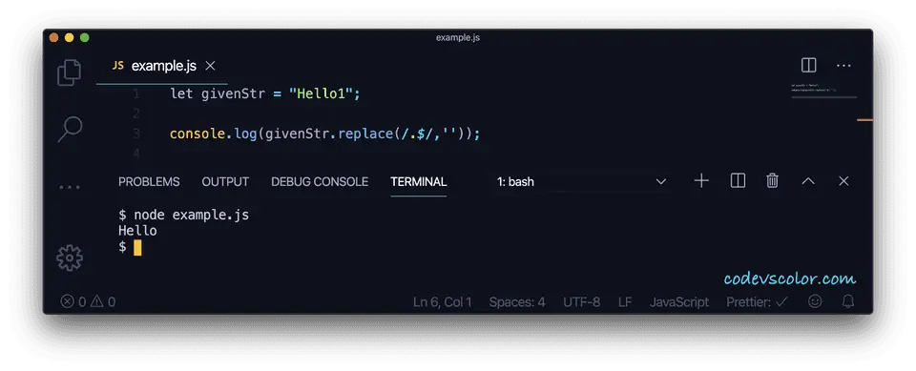Focus the terminal prompt cursor
The image size is (916, 371).
coord(137,248)
